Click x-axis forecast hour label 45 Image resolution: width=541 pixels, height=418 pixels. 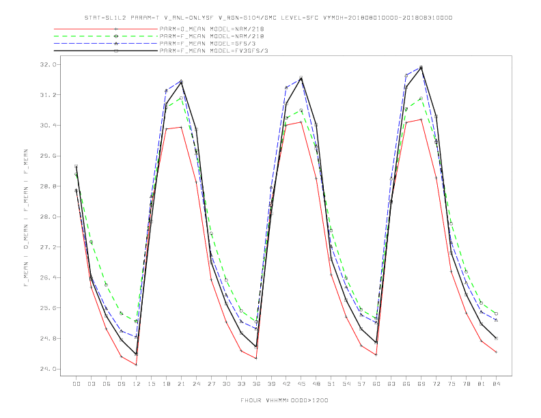tap(301, 384)
